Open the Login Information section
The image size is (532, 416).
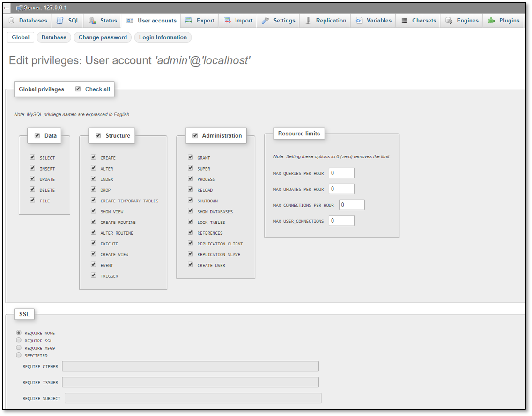[163, 37]
